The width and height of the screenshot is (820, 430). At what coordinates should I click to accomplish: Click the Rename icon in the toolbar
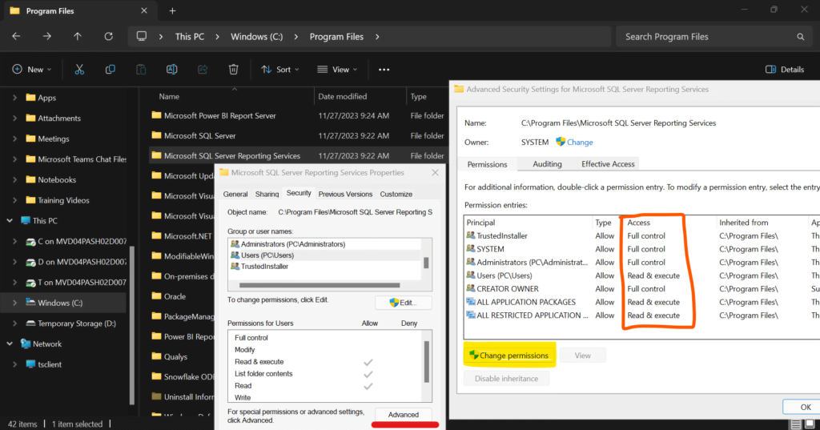(x=171, y=70)
